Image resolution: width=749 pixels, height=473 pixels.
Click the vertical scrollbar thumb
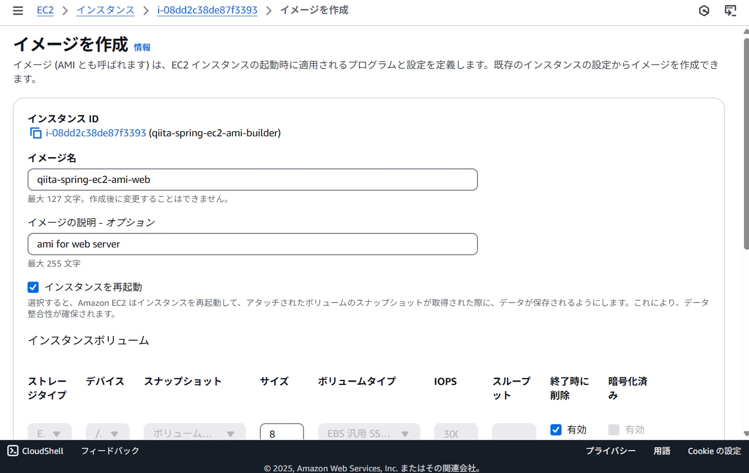pos(746,143)
